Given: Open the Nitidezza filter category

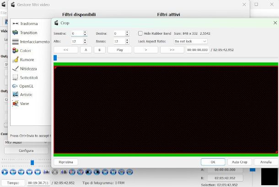Looking at the screenshot, I should coord(25,69).
